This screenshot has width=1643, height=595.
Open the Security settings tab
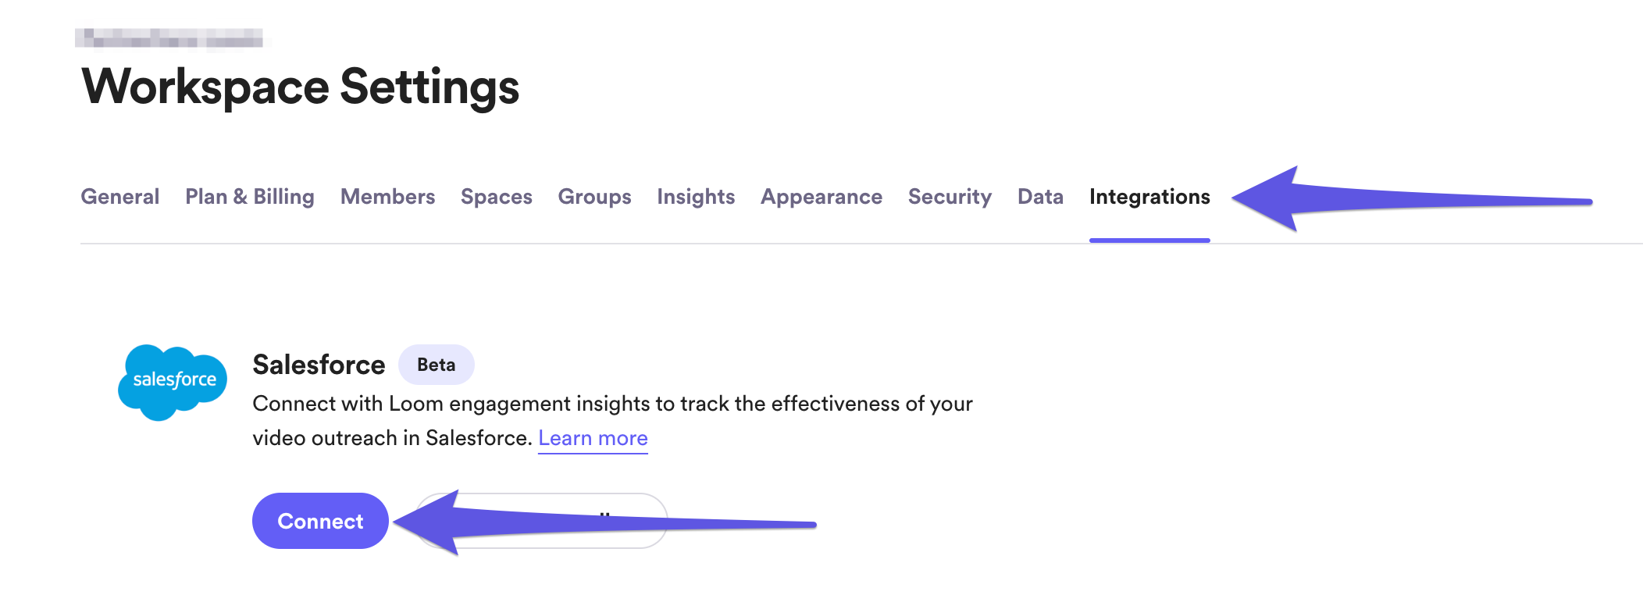(x=950, y=197)
